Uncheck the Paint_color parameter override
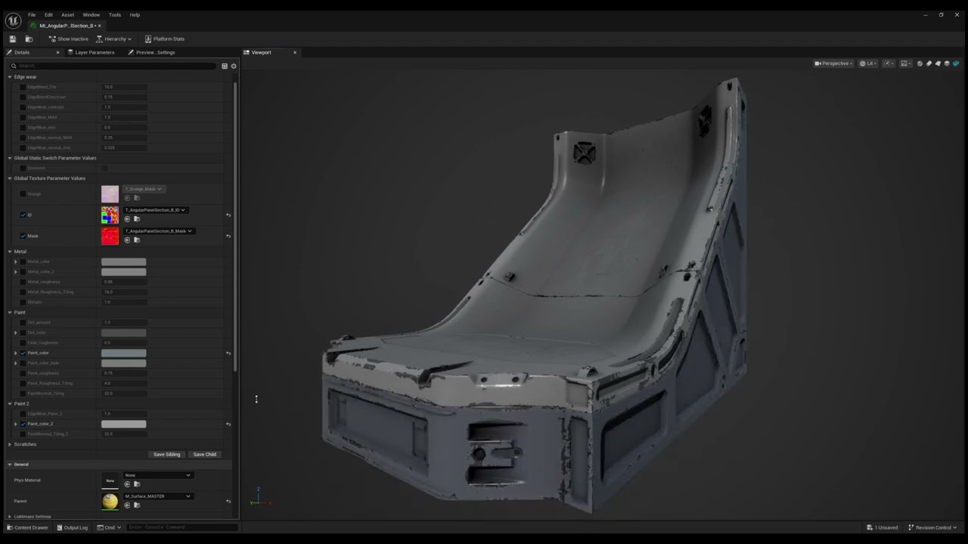The width and height of the screenshot is (968, 544). [x=23, y=353]
